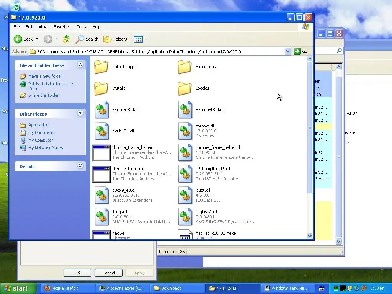The height and width of the screenshot is (294, 392).
Task: Click the Explorer file list scrollbar thumb
Action: [310, 128]
